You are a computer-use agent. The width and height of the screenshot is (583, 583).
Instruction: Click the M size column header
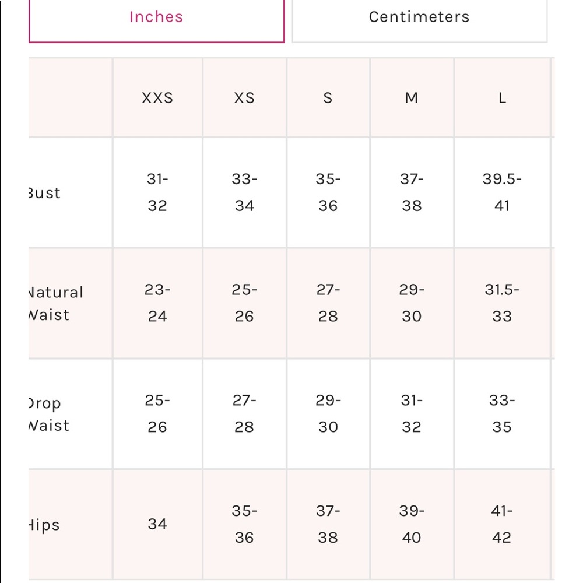point(412,98)
